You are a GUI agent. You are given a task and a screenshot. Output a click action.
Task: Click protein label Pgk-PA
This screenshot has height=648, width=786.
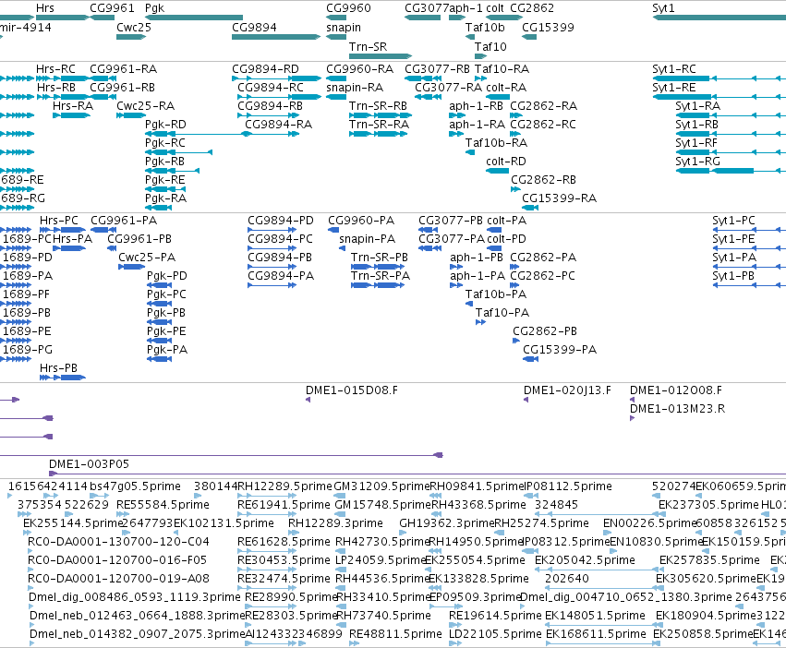click(167, 349)
